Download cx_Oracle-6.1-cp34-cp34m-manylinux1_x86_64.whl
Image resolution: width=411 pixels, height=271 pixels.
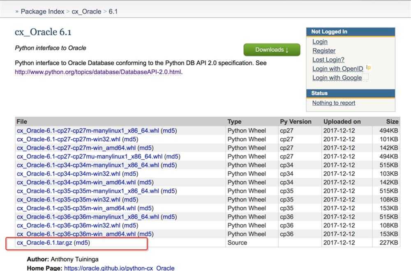pos(88,165)
